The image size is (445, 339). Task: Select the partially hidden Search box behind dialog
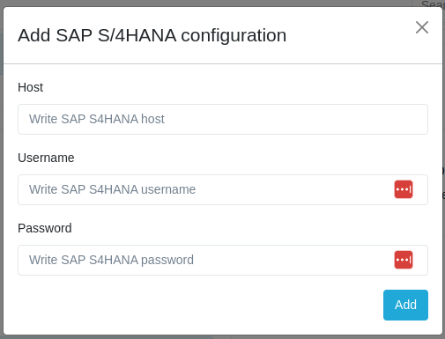pos(429,4)
